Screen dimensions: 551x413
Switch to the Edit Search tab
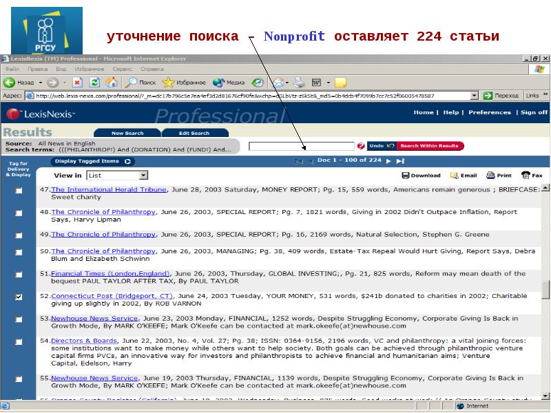click(194, 133)
